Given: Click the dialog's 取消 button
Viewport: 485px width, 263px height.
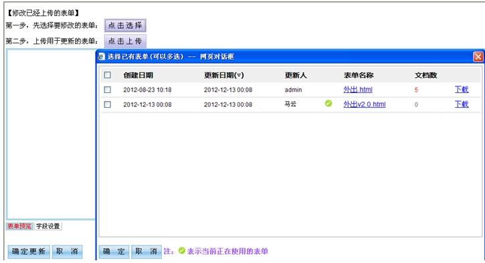Looking at the screenshot, I should point(147,251).
